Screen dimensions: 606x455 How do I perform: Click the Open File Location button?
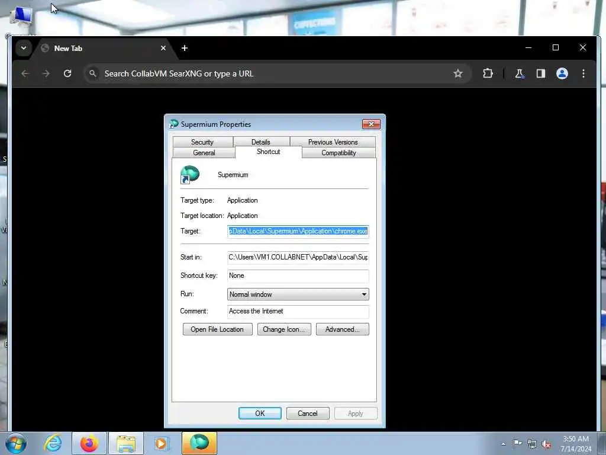point(217,329)
